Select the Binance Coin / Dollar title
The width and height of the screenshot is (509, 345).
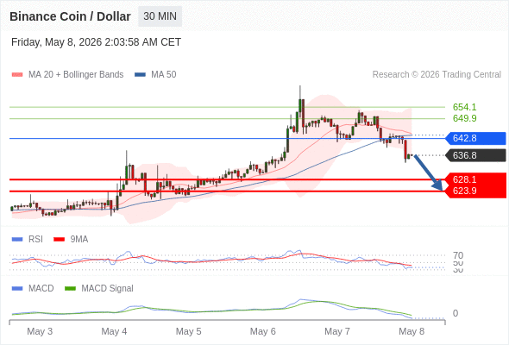pyautogui.click(x=70, y=16)
